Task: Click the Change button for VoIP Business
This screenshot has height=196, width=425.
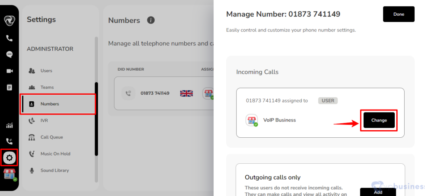Action: pos(379,120)
